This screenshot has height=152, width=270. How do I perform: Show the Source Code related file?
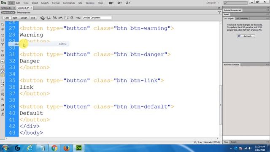point(8,12)
